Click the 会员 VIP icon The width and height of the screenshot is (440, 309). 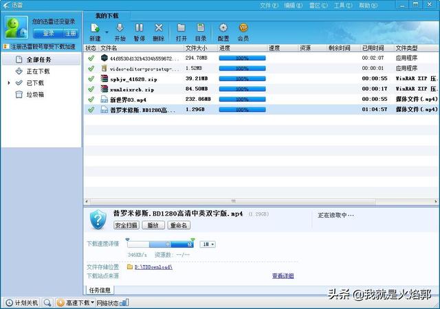(x=243, y=28)
